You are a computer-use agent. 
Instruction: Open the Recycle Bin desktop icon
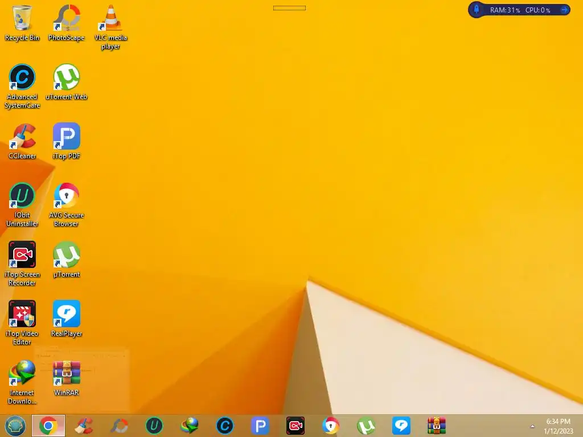point(22,23)
